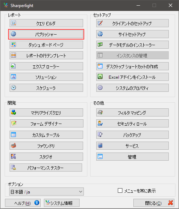
Task: Open レポートの行テンプレート button
Action: 46,55
